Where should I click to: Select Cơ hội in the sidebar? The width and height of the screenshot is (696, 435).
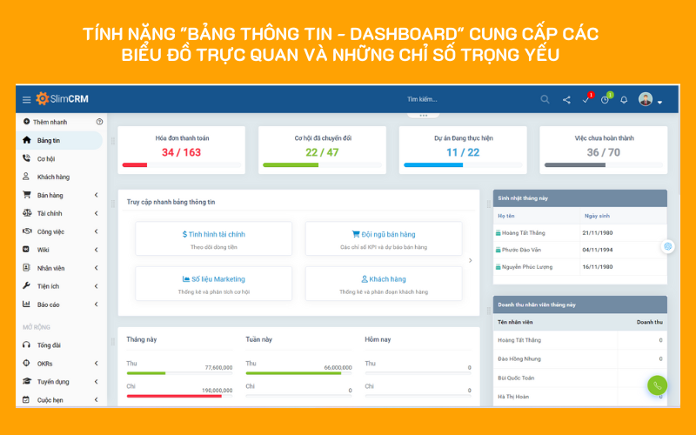pos(45,158)
